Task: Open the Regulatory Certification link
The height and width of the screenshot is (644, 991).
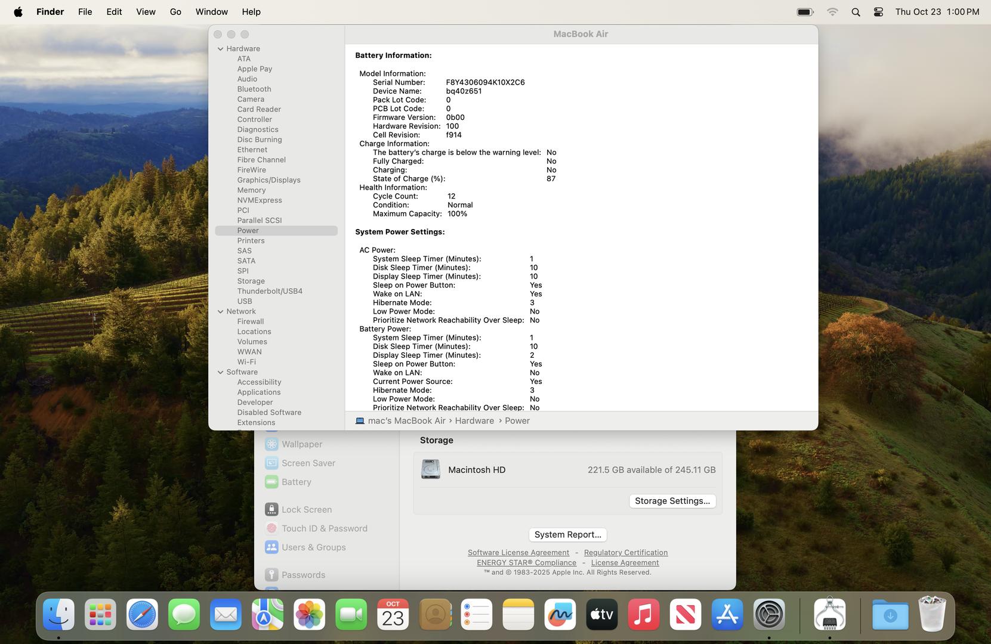Action: (625, 553)
